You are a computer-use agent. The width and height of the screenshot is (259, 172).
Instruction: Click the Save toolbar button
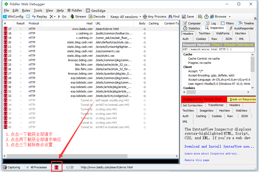click(188, 17)
